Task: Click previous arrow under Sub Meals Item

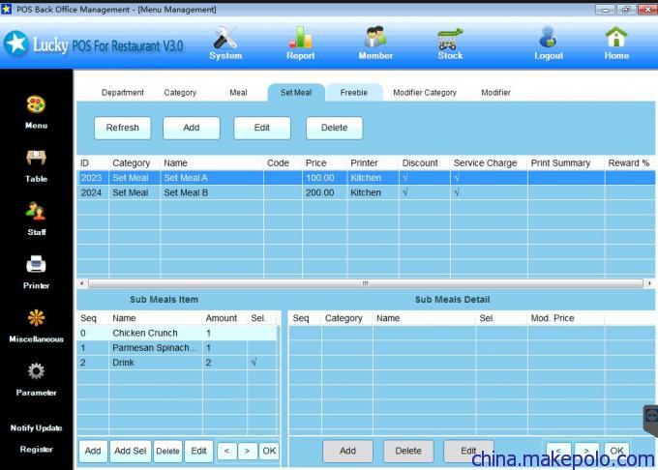Action: pyautogui.click(x=227, y=451)
